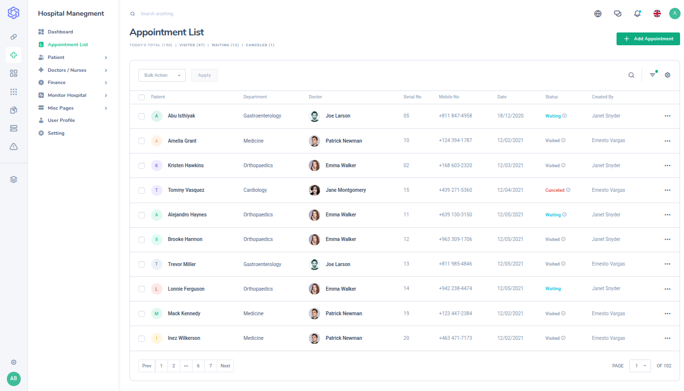This screenshot has height=391, width=684.
Task: Open more options for Abu Isthiyak row
Action: [x=667, y=116]
